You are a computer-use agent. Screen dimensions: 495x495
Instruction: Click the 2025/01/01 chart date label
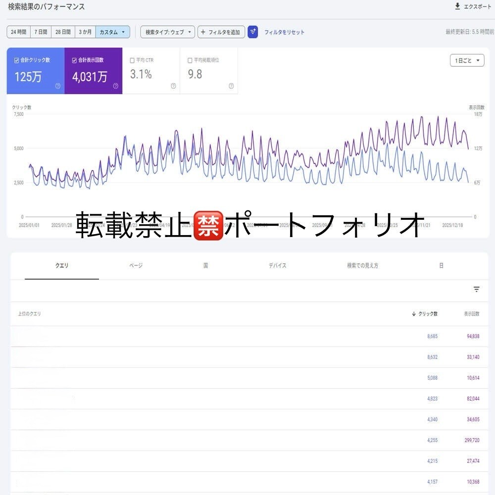point(29,225)
